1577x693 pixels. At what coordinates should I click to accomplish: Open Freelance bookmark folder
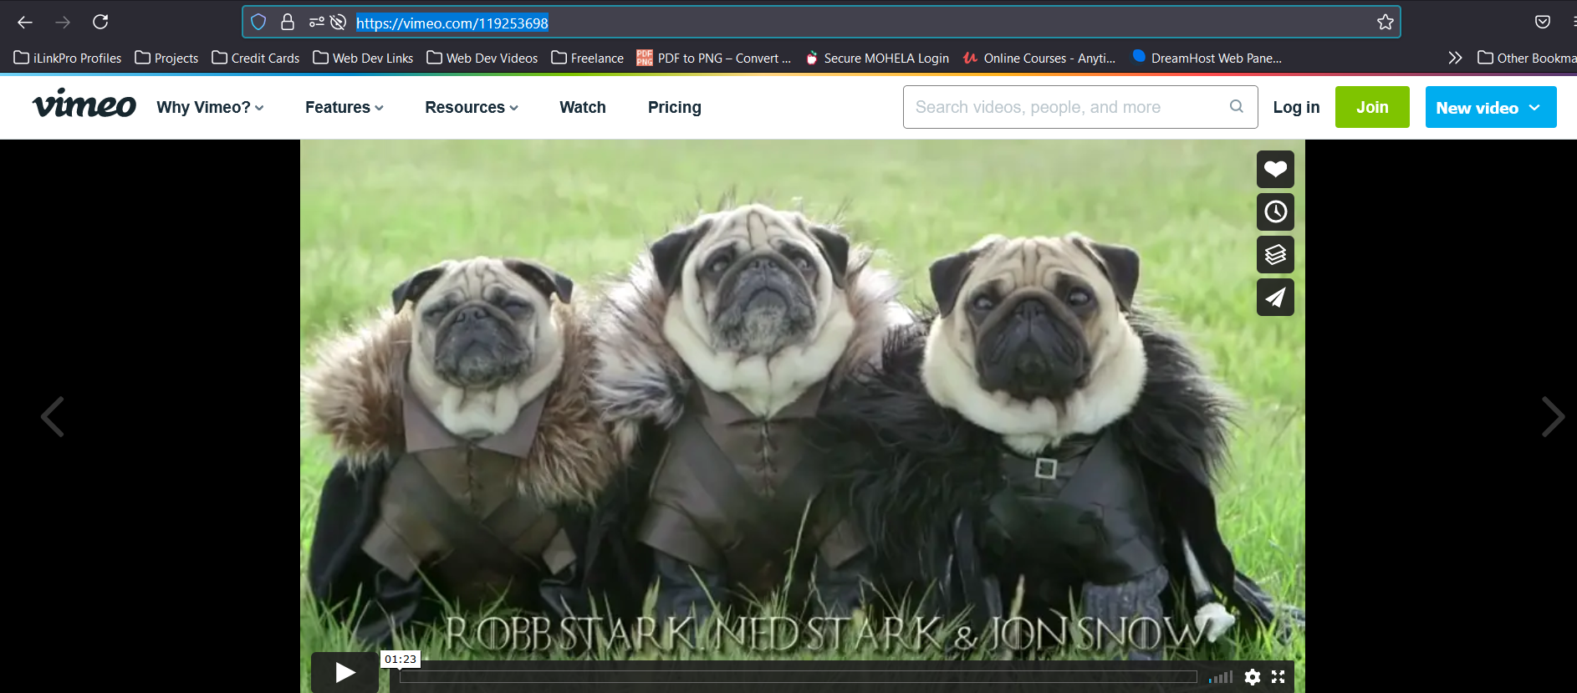point(588,58)
